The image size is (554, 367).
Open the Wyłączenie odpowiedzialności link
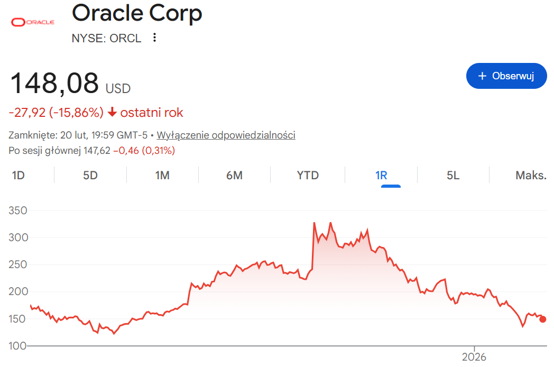(226, 135)
